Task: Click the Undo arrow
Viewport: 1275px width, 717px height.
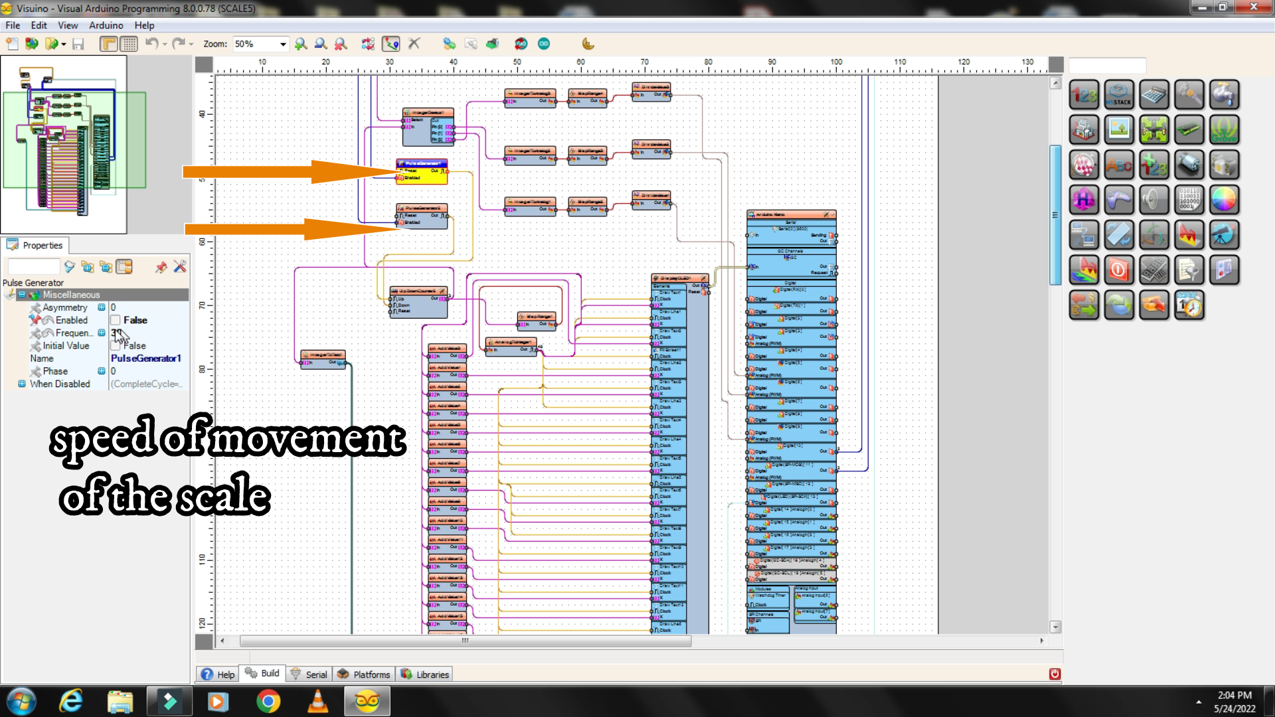Action: click(x=151, y=44)
